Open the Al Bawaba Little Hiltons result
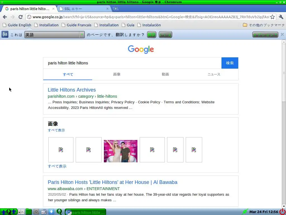Image resolution: width=286 pixels, height=215 pixels. (x=113, y=182)
